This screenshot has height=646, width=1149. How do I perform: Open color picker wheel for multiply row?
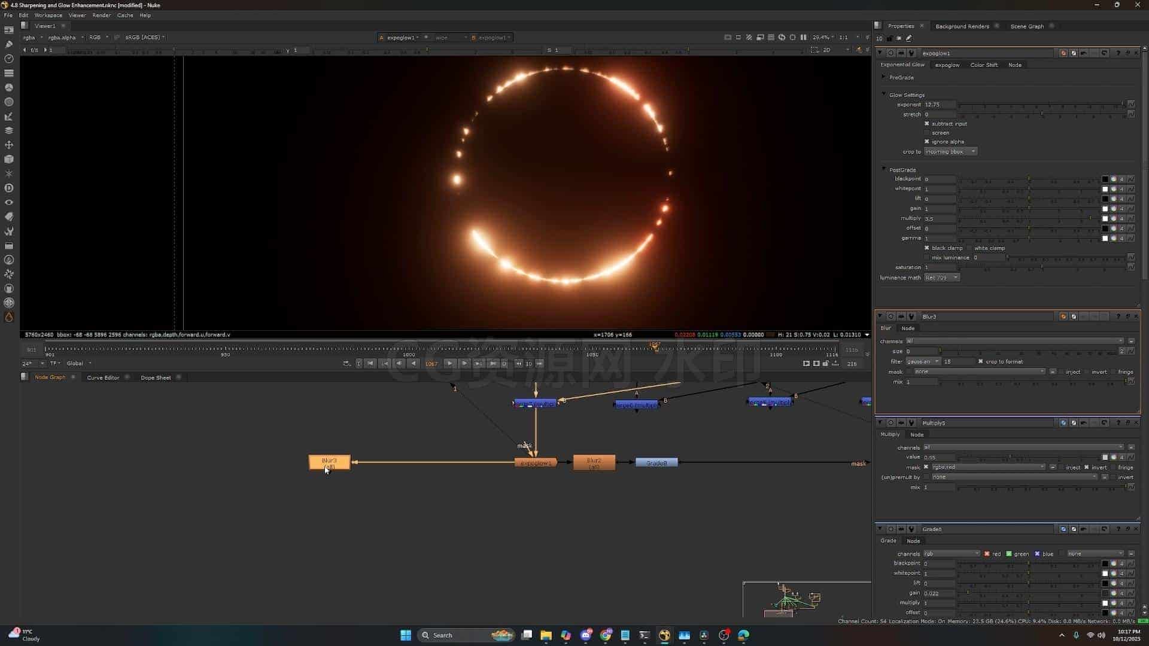(1114, 218)
